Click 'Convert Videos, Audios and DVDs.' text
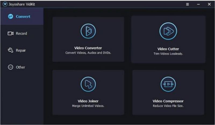The height and width of the screenshot is (125, 215). (x=88, y=53)
